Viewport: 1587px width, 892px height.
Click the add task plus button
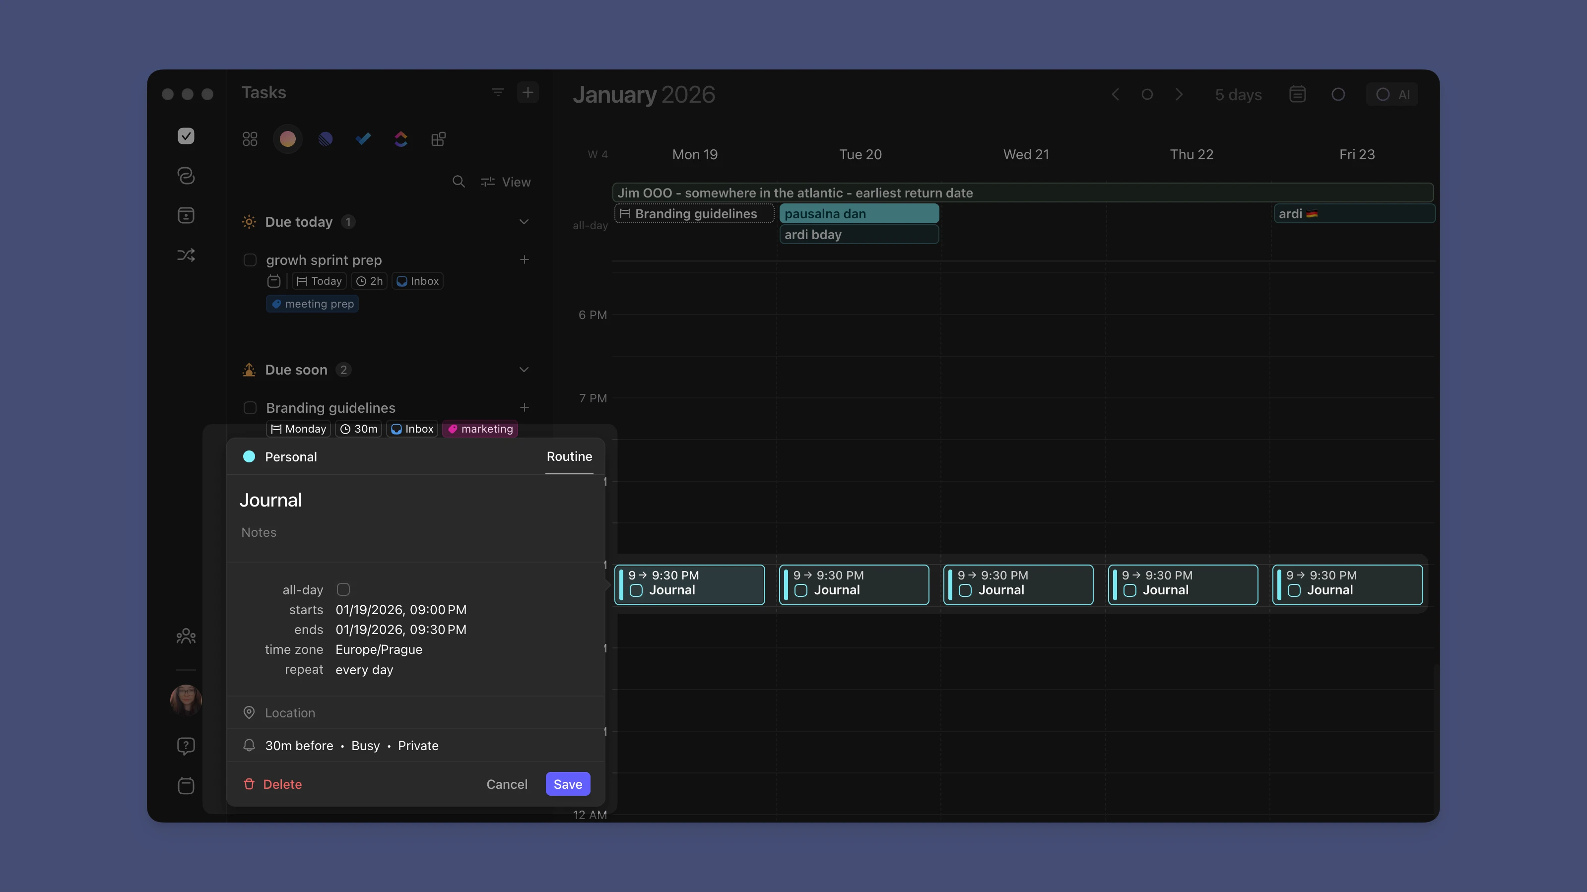[528, 92]
